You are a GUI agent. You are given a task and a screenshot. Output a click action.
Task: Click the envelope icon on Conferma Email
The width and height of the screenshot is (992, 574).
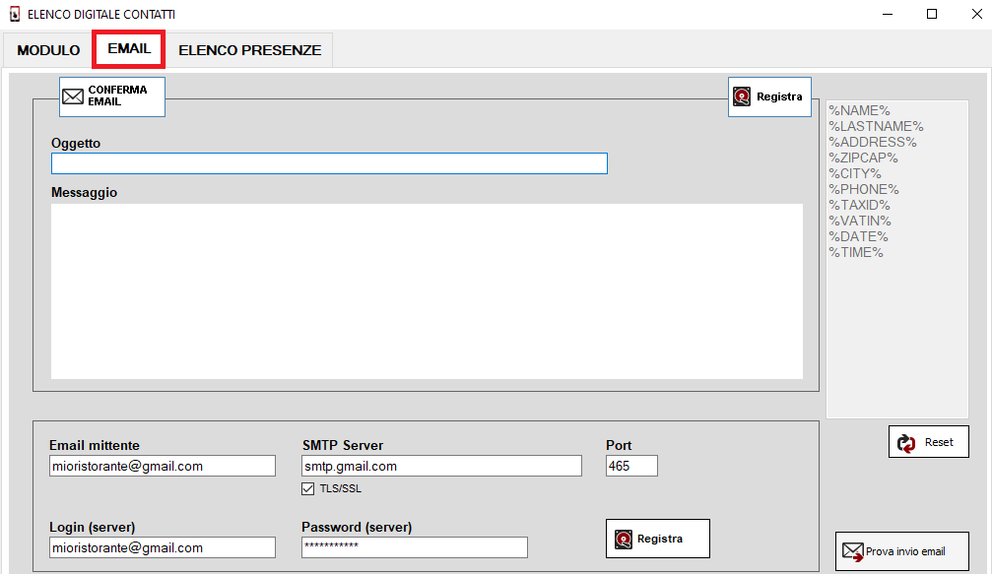tap(73, 96)
